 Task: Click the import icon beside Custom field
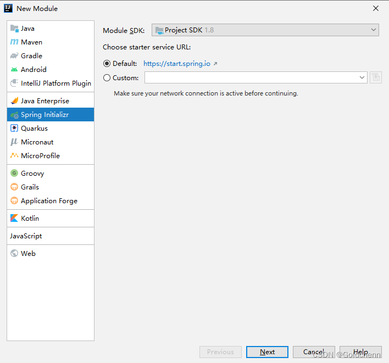point(376,77)
